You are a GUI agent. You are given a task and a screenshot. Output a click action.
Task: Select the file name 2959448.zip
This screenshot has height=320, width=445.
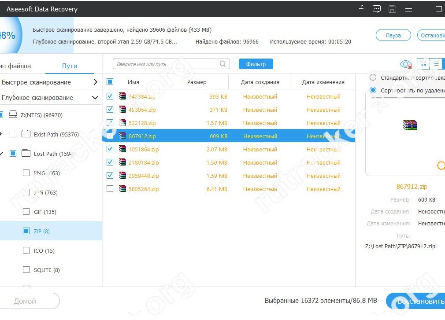coord(143,176)
